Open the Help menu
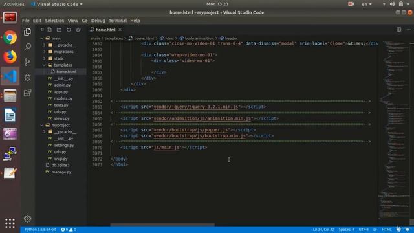This screenshot has height=233, width=414. click(135, 21)
